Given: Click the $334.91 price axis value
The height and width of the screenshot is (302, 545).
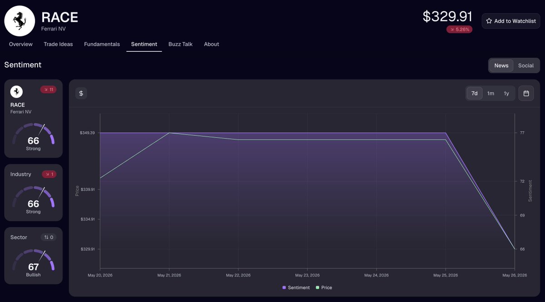Looking at the screenshot, I should click(x=87, y=219).
